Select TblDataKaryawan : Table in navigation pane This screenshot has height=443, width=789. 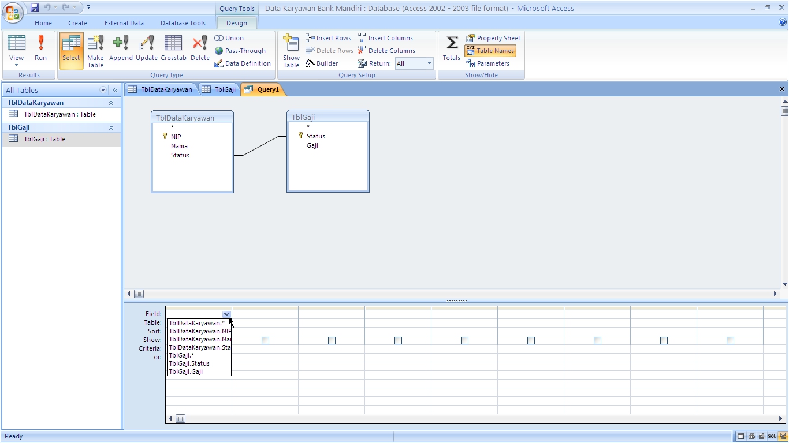point(61,114)
